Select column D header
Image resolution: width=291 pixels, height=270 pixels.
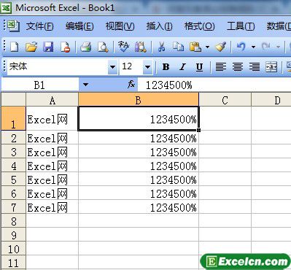point(271,100)
